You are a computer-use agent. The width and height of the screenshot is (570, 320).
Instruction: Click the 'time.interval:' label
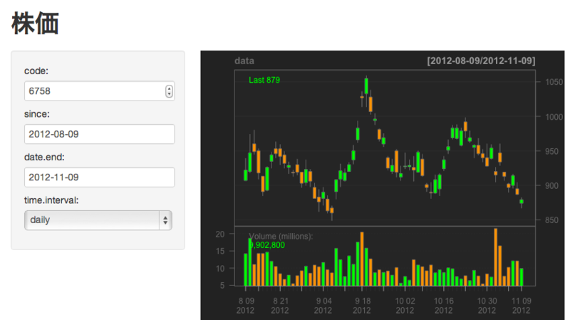(51, 200)
